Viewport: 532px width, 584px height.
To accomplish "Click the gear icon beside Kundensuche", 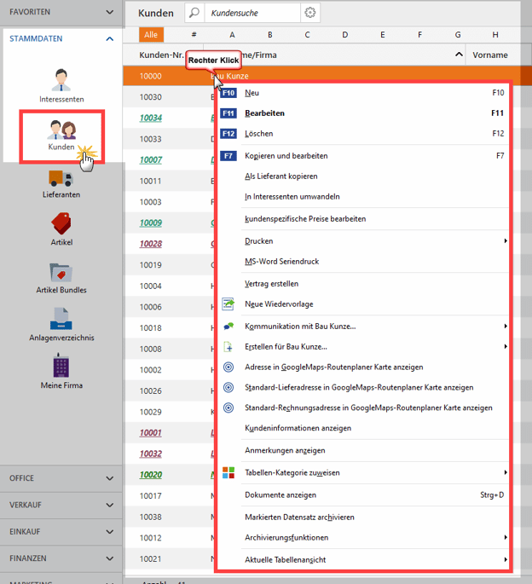I will coord(310,13).
